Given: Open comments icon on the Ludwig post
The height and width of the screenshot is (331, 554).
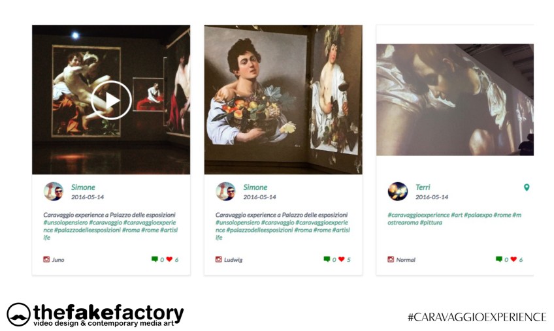Looking at the screenshot, I should [327, 259].
